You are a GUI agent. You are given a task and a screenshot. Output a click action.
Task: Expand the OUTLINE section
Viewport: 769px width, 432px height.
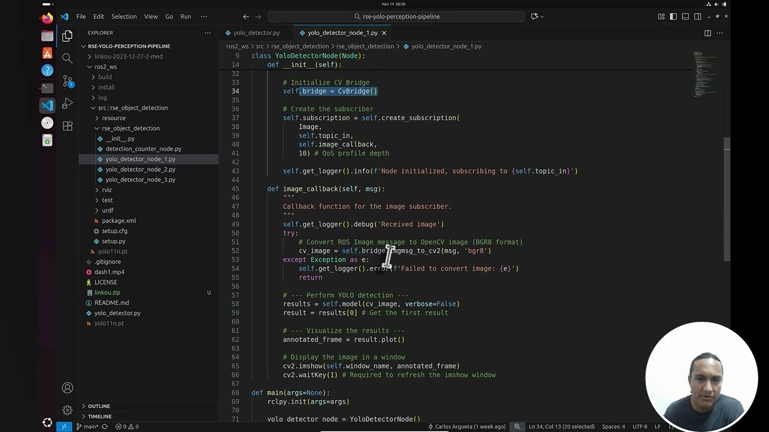click(x=99, y=406)
